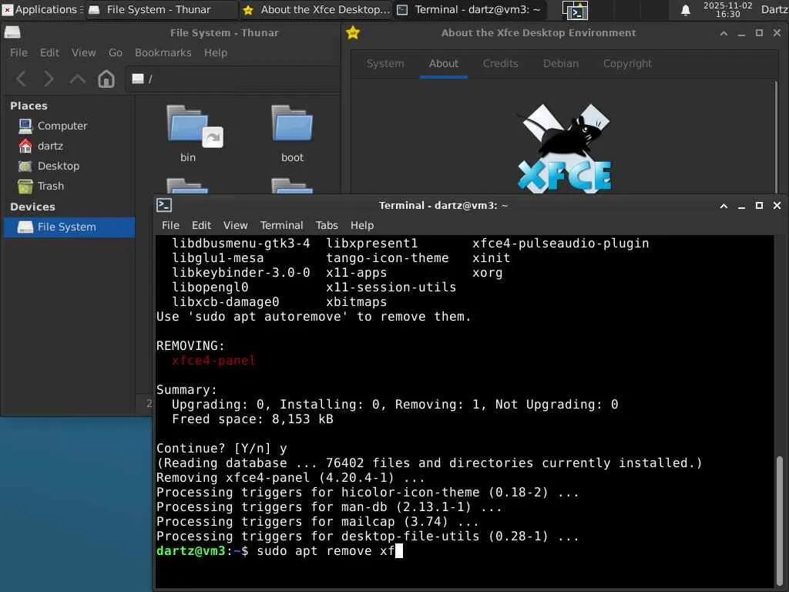Screen dimensions: 789x592
Task: Maximize the Terminal window
Action: click(759, 205)
